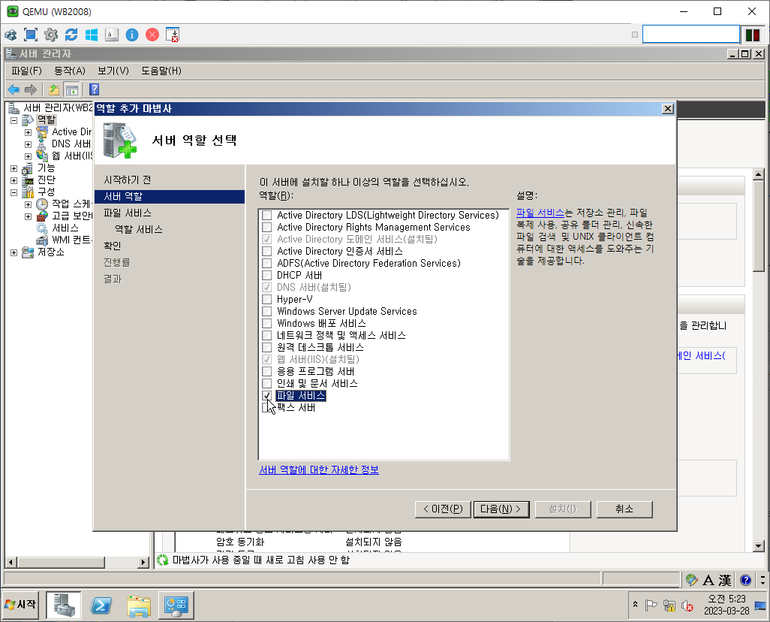770x622 pixels.
Task: Click the 취소 button
Action: (x=624, y=509)
